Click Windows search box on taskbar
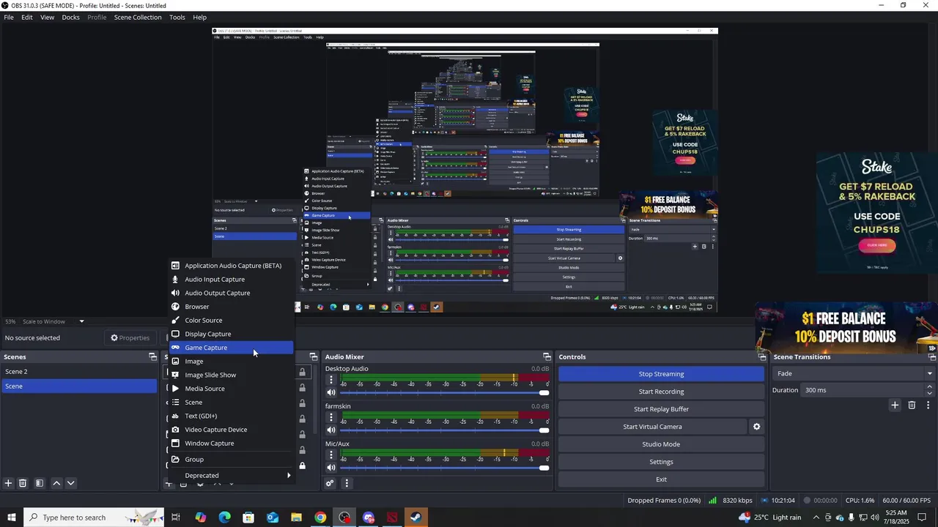 94,517
